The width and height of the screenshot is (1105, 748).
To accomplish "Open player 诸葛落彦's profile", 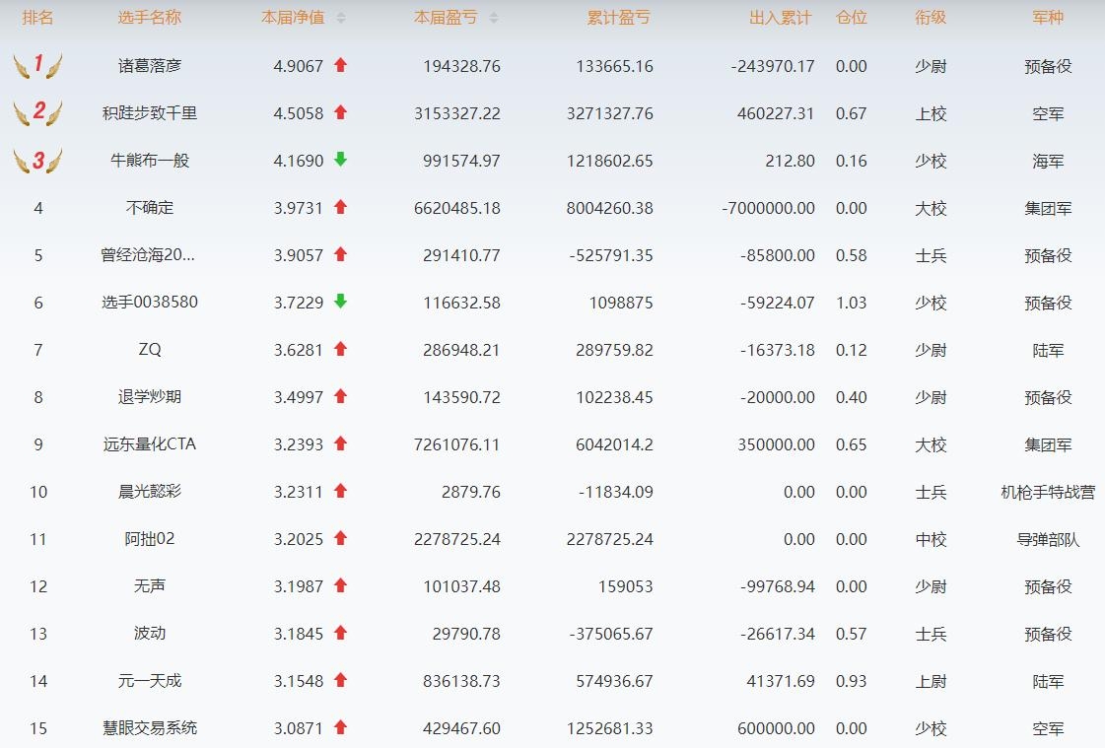I will [x=150, y=66].
